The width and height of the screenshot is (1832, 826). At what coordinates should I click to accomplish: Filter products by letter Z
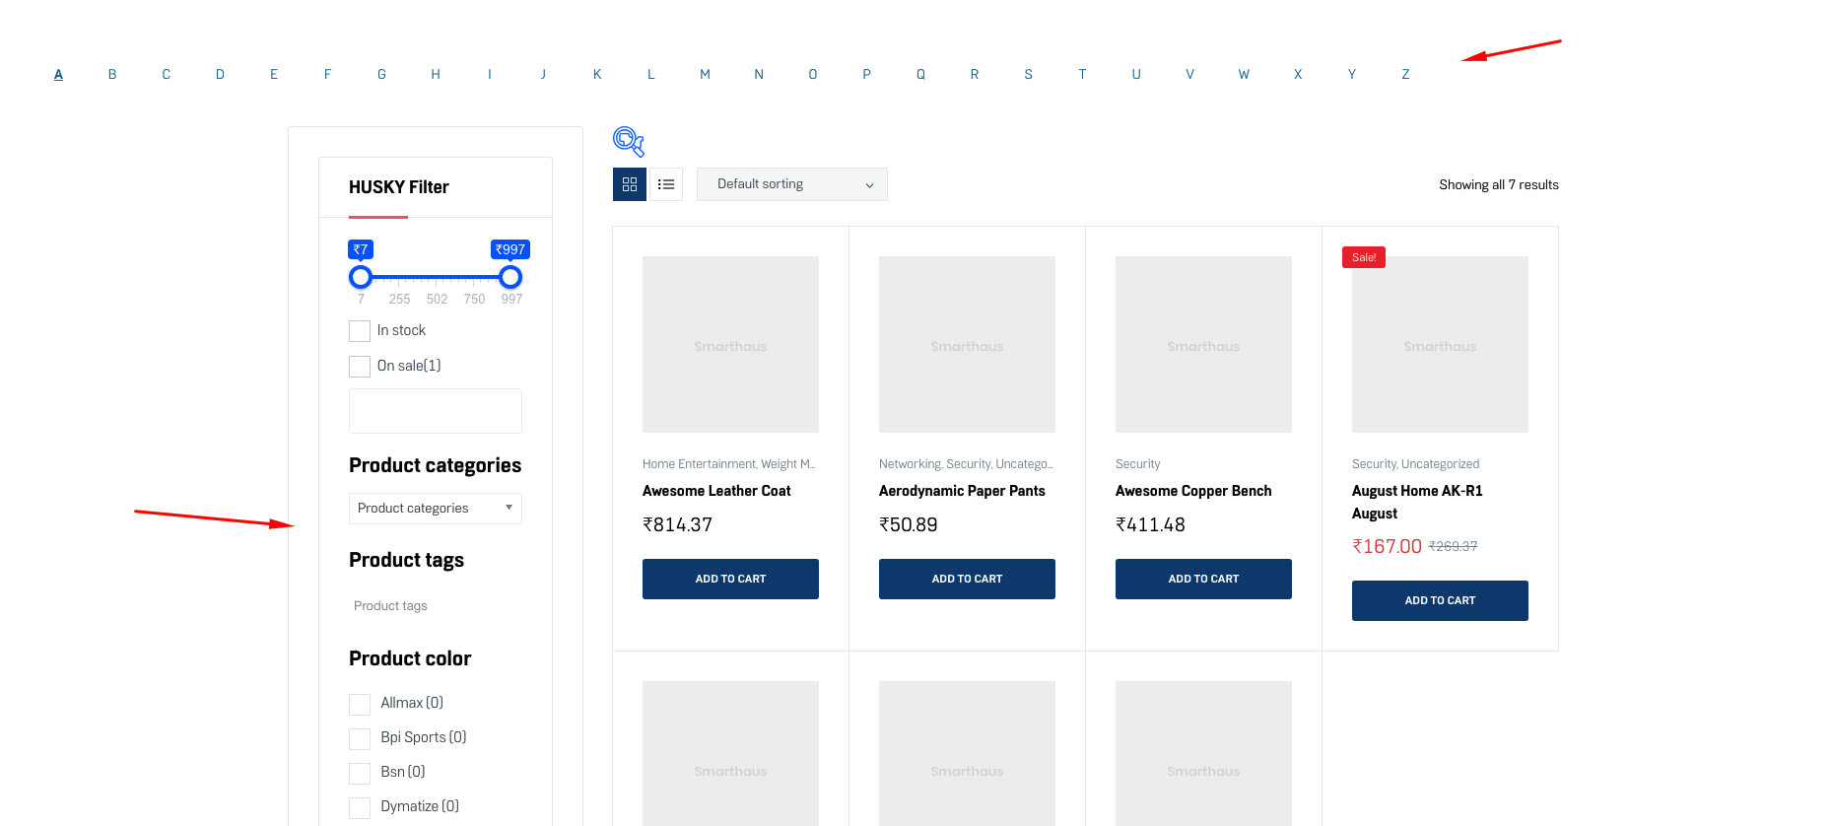(1405, 74)
